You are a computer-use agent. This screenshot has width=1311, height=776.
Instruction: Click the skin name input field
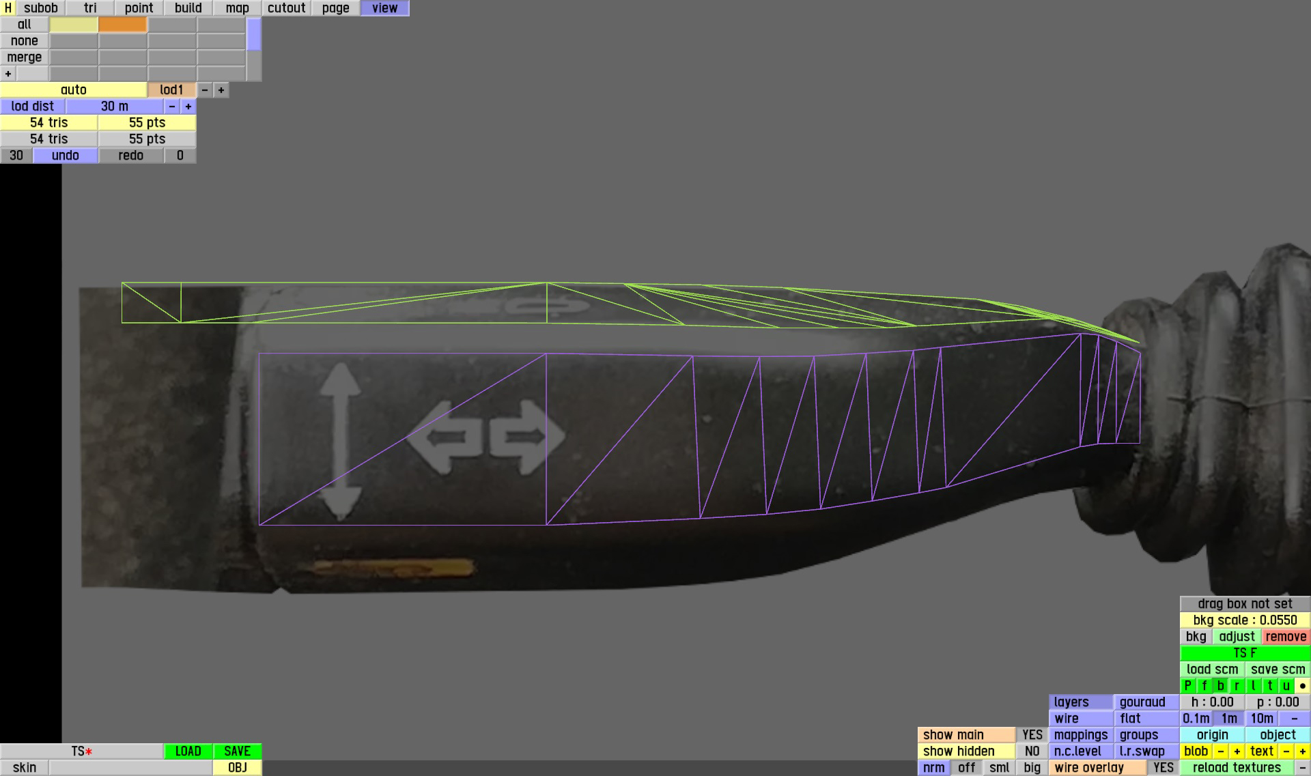point(130,768)
